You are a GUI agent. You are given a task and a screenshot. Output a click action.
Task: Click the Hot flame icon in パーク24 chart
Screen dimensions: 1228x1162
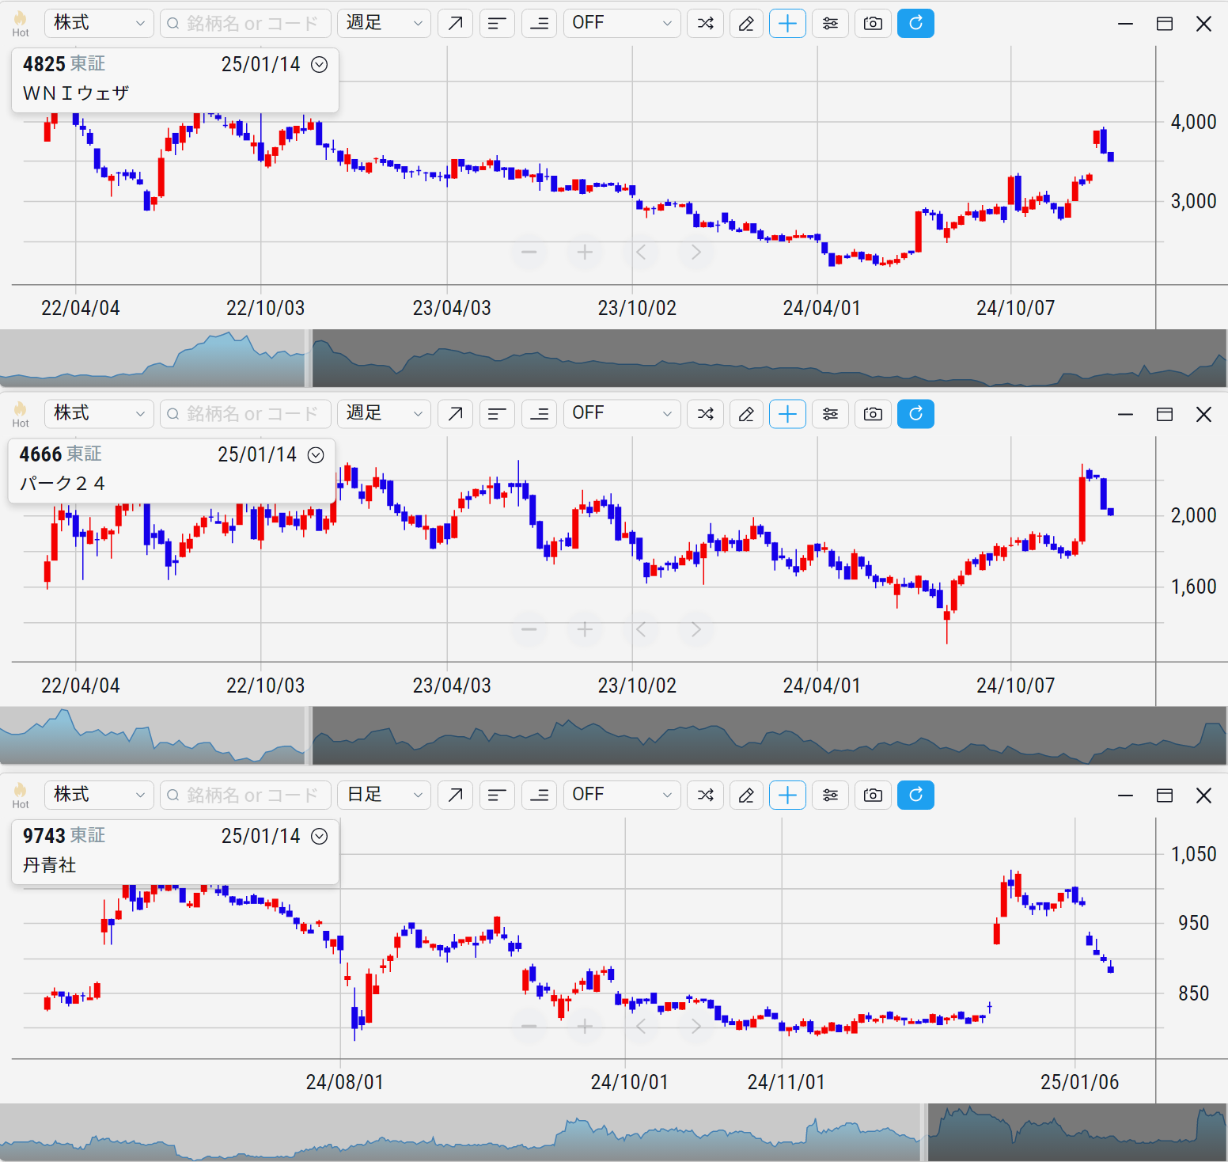click(x=21, y=413)
